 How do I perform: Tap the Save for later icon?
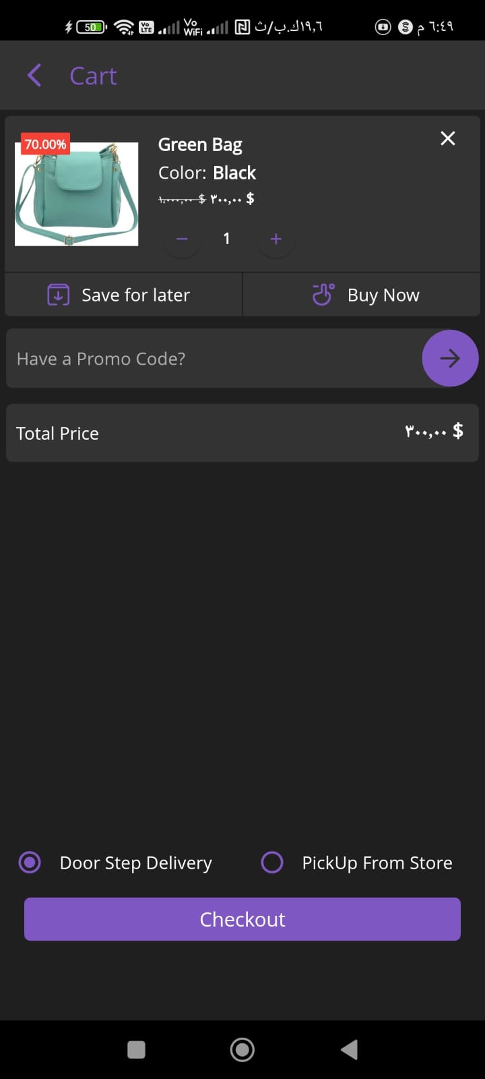(58, 295)
